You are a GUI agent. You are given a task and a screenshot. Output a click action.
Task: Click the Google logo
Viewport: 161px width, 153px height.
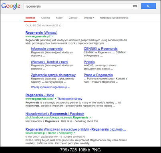(11, 6)
